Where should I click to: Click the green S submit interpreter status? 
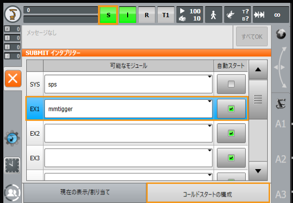point(108,15)
